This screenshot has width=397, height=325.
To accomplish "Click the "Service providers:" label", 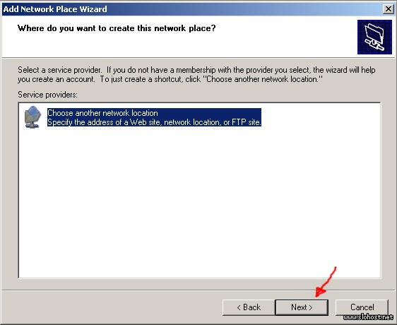I will 47,95.
